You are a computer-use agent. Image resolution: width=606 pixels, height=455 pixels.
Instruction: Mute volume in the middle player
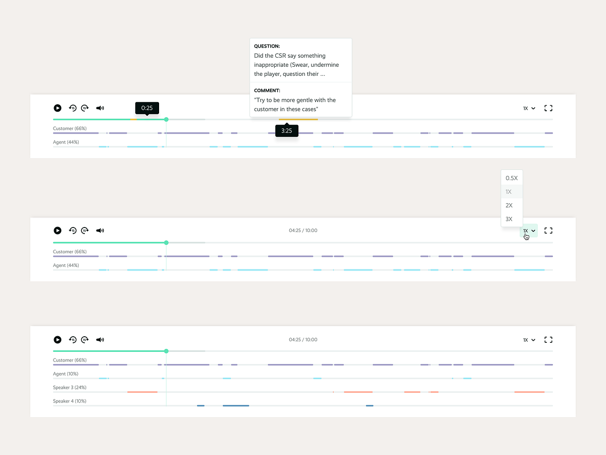(x=100, y=231)
